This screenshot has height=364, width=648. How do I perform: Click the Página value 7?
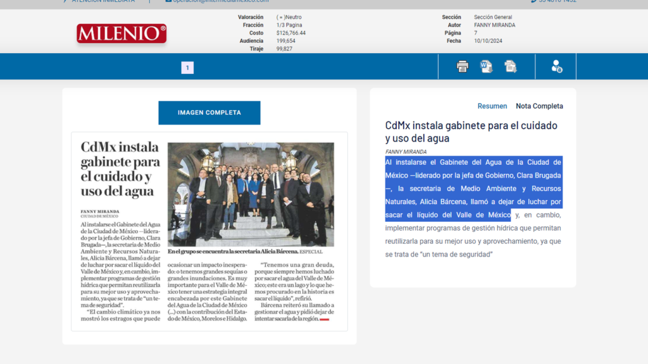tap(476, 33)
